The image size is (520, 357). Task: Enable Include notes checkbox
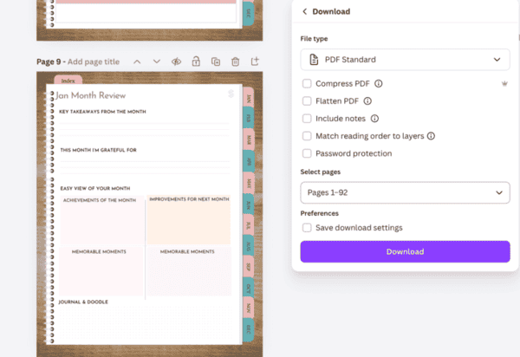[x=307, y=119]
